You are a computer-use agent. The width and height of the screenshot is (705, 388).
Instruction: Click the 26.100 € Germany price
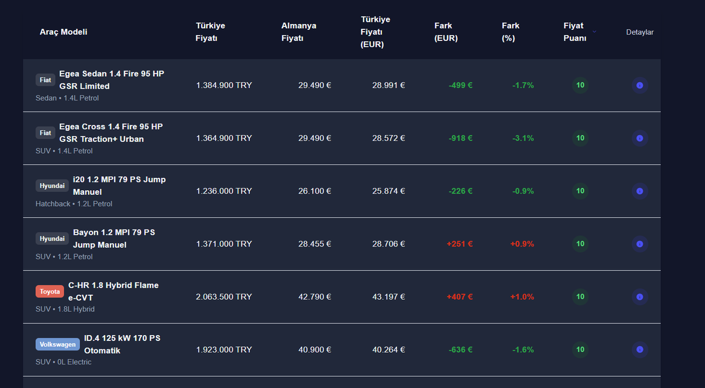click(315, 191)
